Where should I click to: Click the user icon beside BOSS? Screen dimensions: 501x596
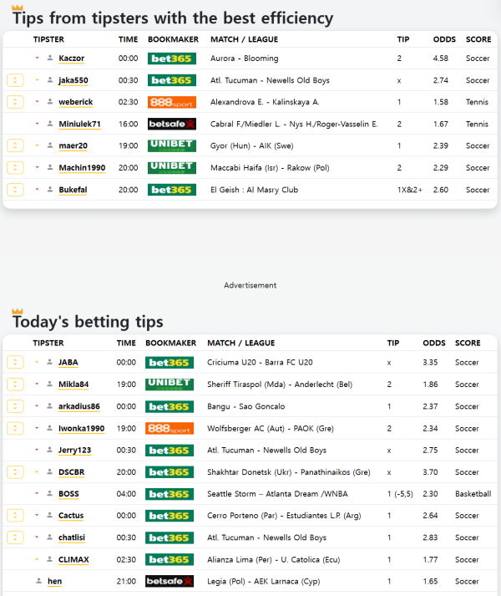point(50,494)
